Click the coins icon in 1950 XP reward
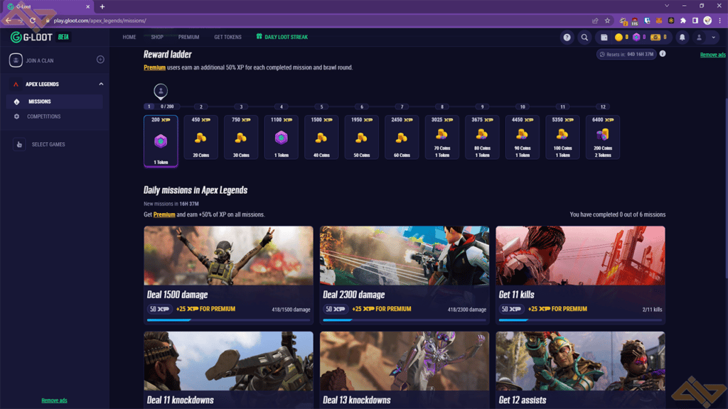Image resolution: width=728 pixels, height=409 pixels. 361,138
